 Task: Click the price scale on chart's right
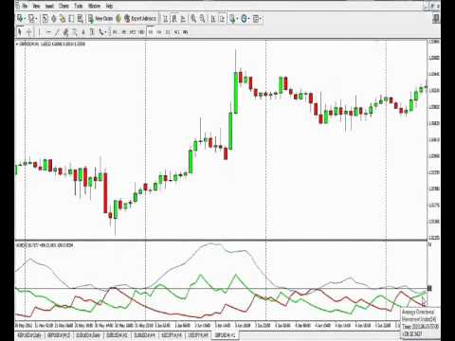point(433,139)
